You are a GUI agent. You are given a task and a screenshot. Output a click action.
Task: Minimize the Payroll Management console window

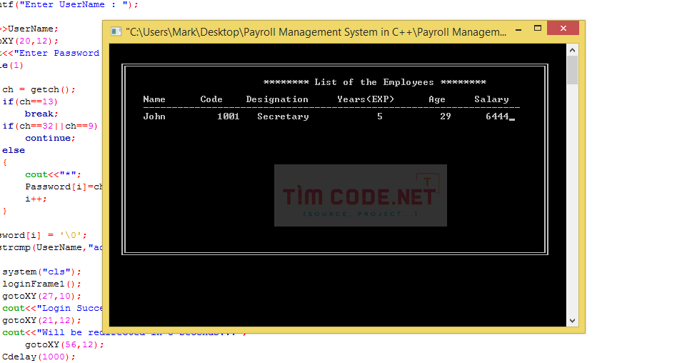coord(518,29)
